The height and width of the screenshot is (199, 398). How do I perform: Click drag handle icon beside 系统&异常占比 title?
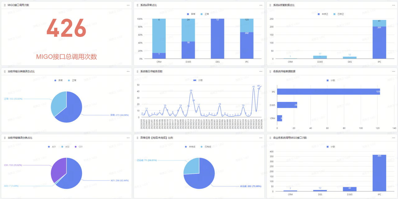pyautogui.click(x=137, y=5)
